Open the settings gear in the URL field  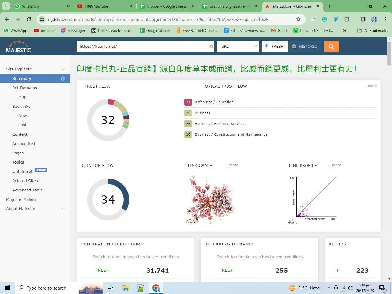pyautogui.click(x=211, y=47)
